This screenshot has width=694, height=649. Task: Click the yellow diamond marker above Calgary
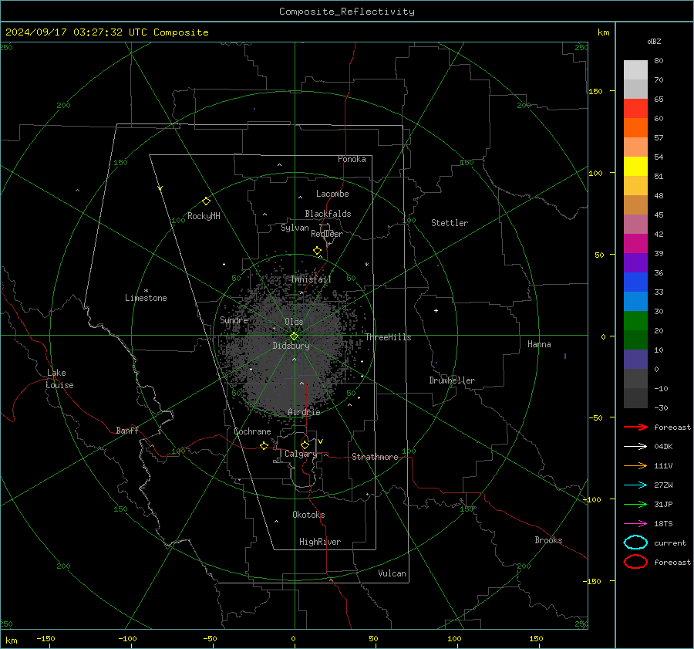(x=305, y=444)
